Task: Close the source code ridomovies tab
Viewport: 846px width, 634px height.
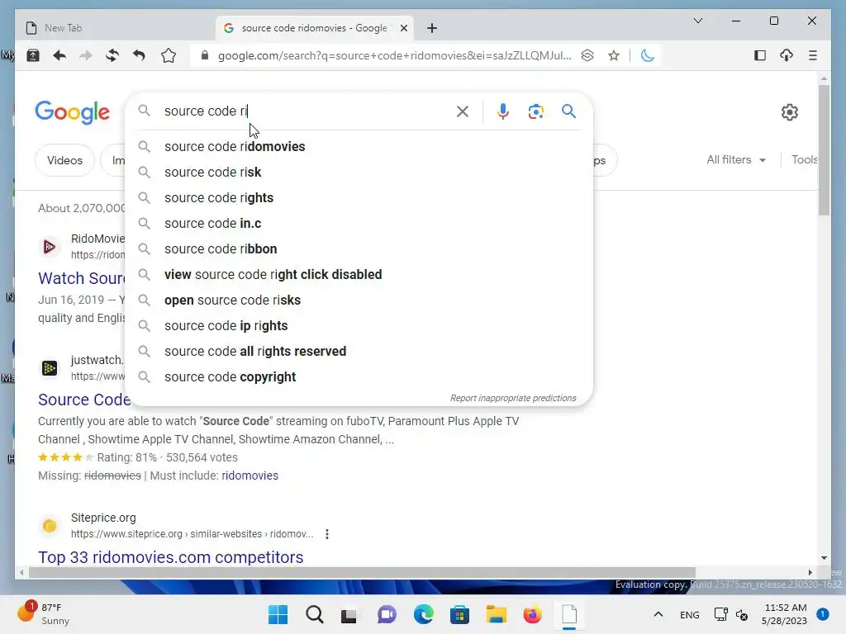Action: (x=403, y=28)
